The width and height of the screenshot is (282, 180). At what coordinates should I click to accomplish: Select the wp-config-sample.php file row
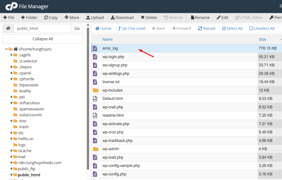[x=187, y=166]
